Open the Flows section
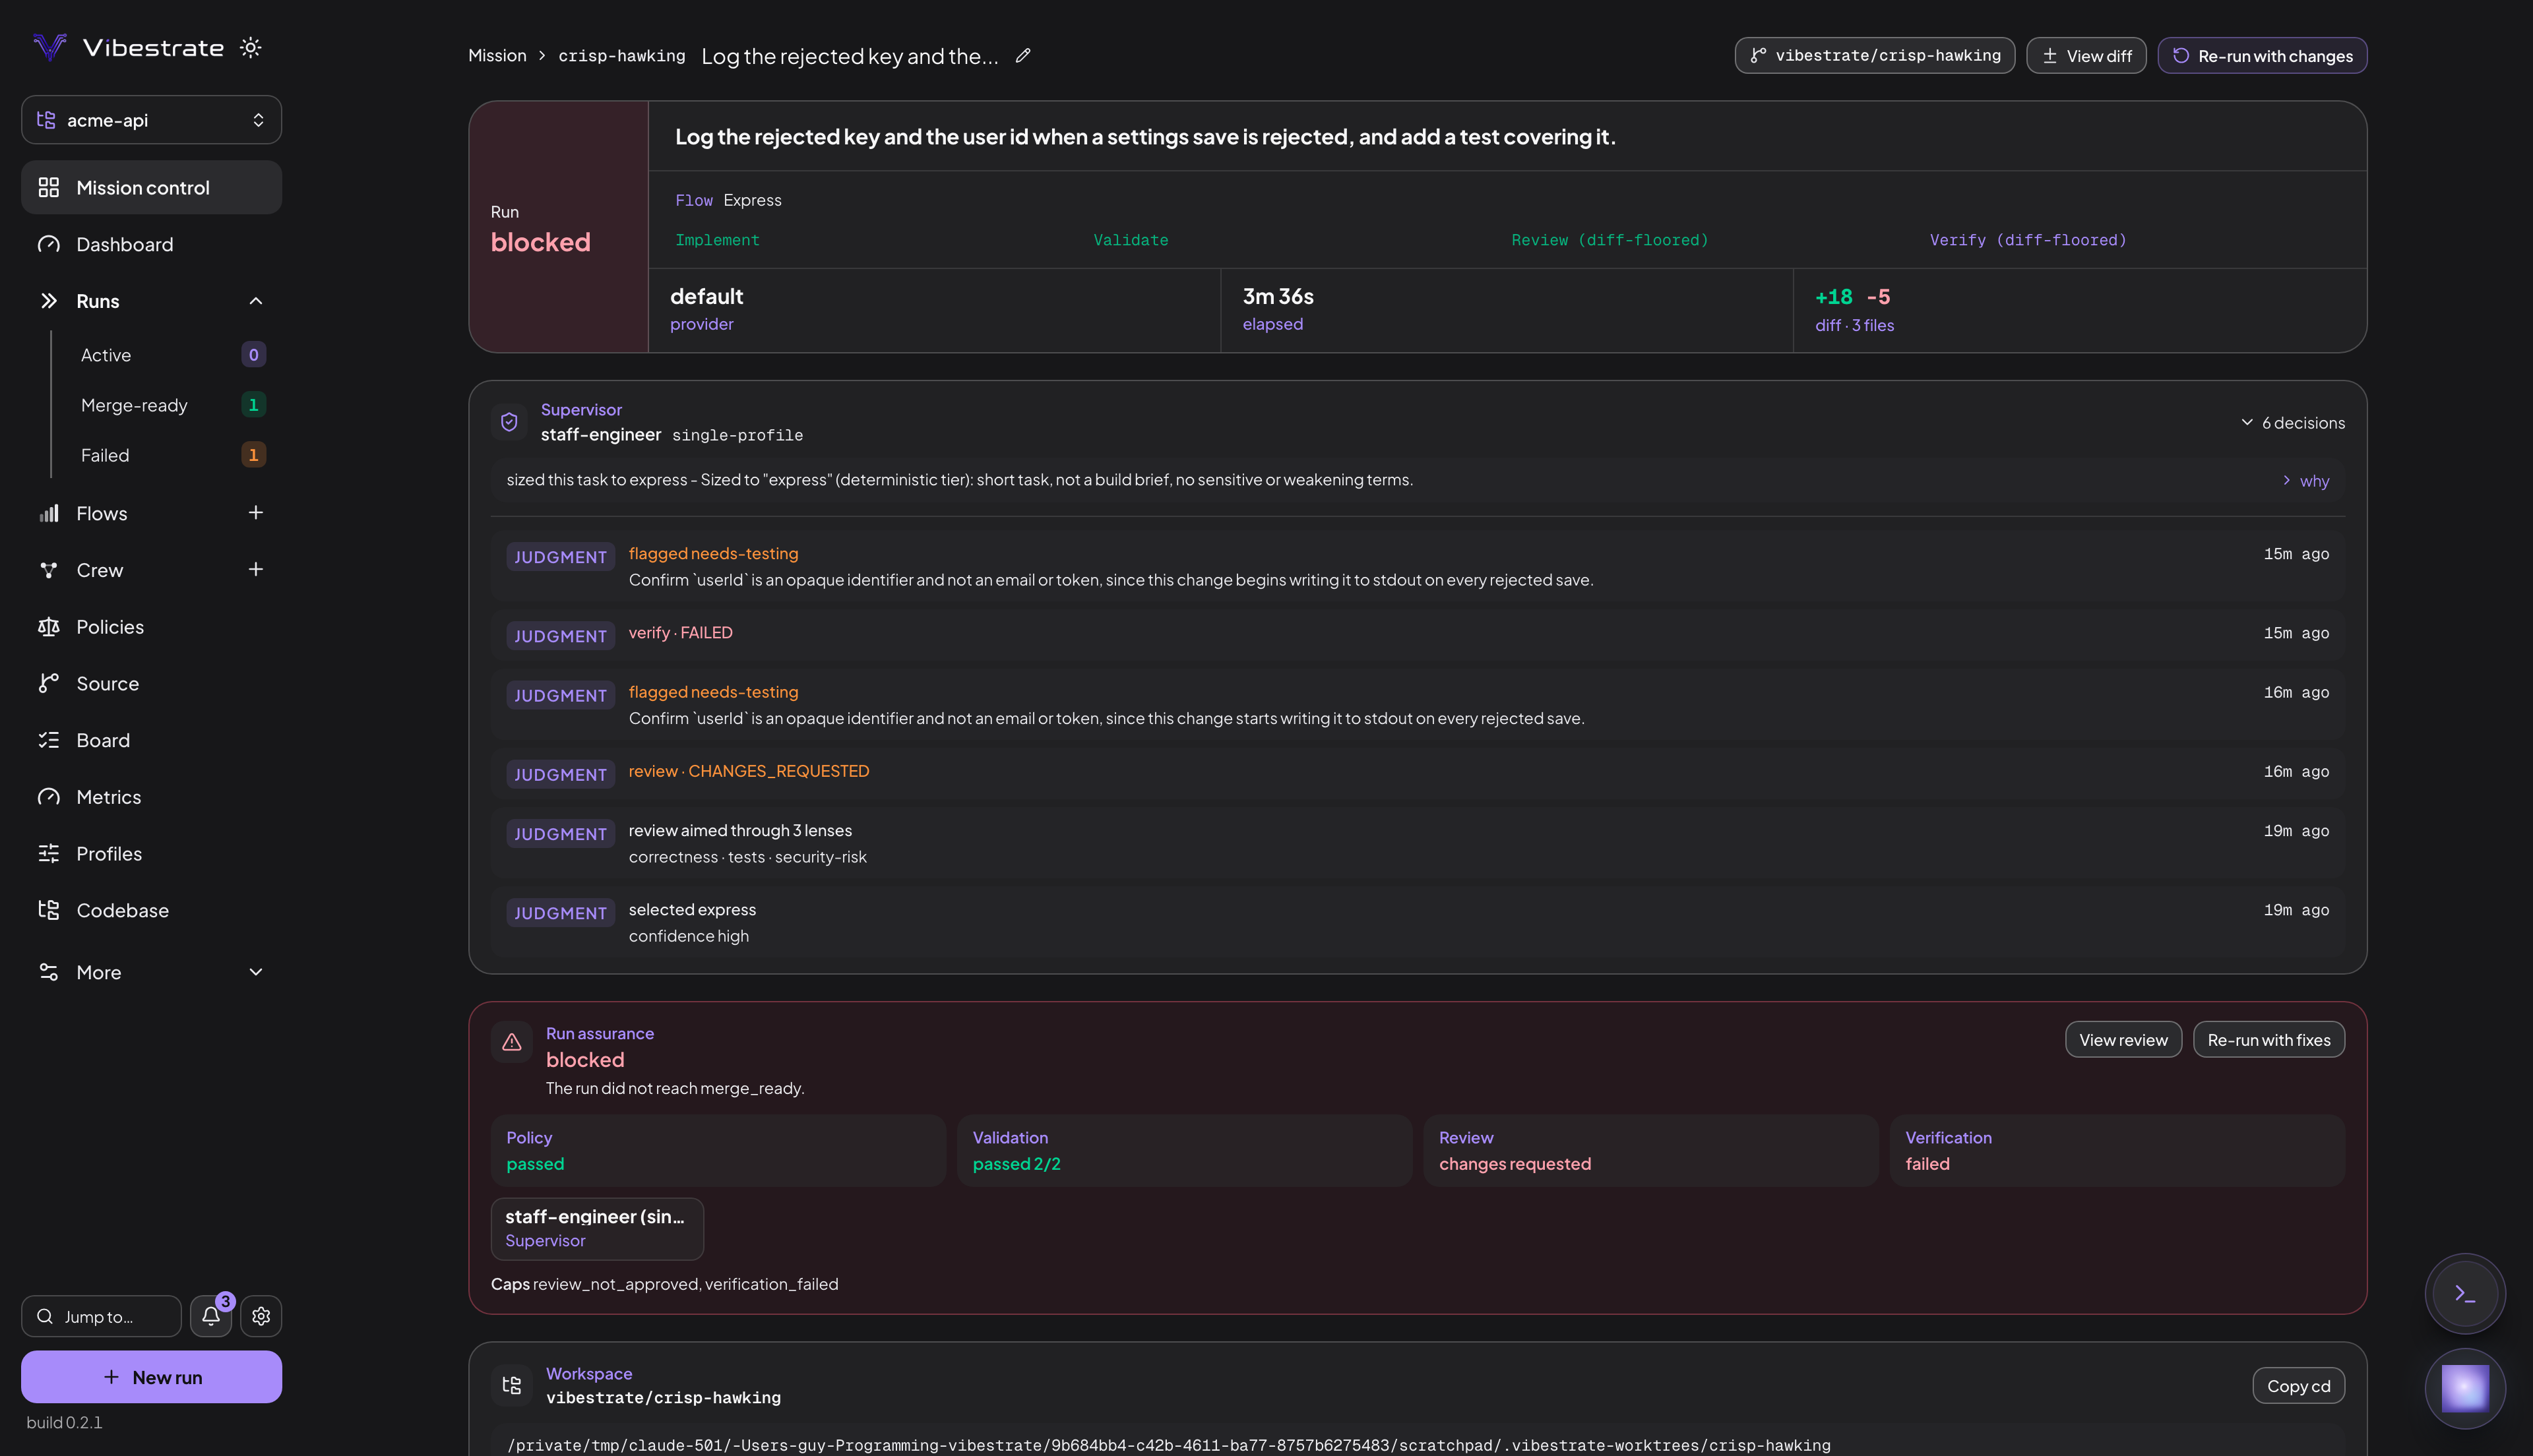Viewport: 2533px width, 1456px height. point(102,513)
